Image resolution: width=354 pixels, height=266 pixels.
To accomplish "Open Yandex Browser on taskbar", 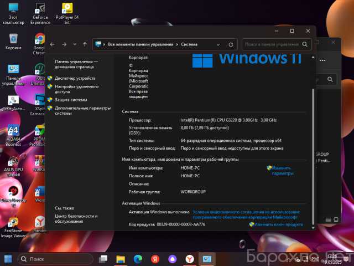I will tap(190, 259).
